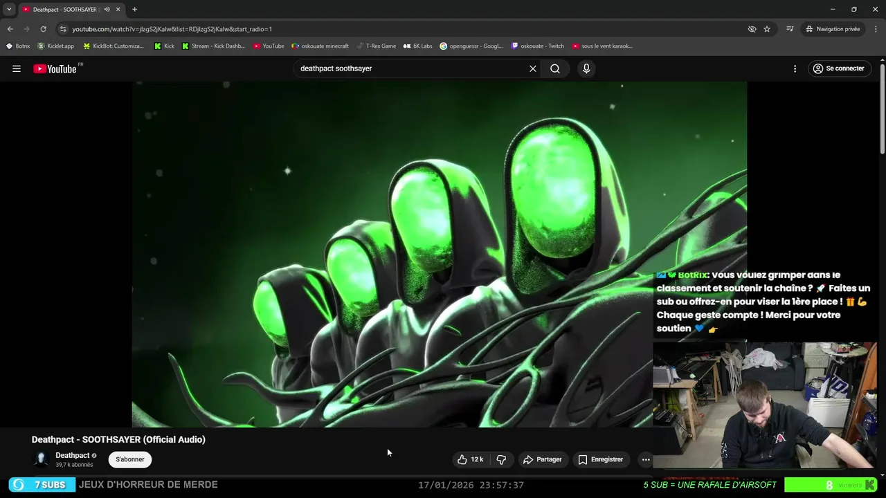The image size is (886, 498).
Task: Bookmark this page with the star
Action: (x=767, y=29)
